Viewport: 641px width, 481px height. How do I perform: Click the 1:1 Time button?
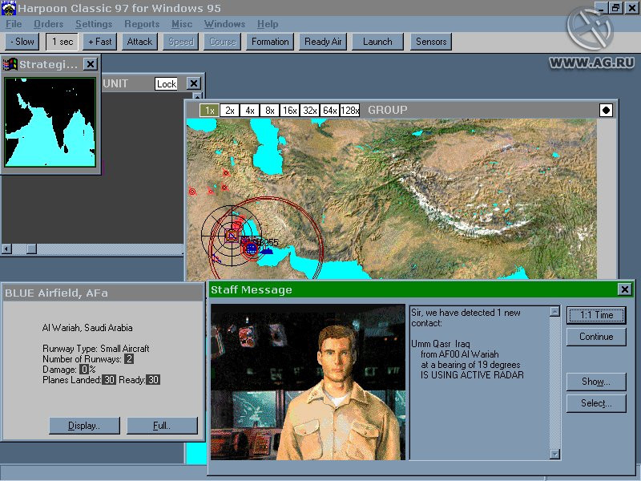[x=596, y=315]
